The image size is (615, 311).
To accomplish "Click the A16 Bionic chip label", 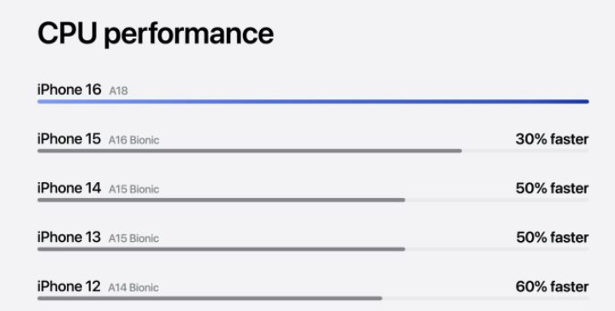I will 133,140.
